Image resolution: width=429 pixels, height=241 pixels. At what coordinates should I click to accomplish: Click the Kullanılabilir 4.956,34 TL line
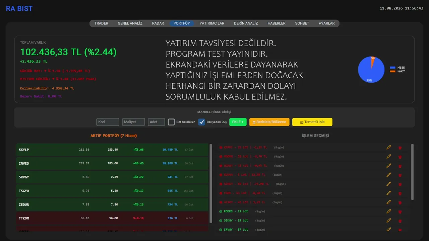47,88
